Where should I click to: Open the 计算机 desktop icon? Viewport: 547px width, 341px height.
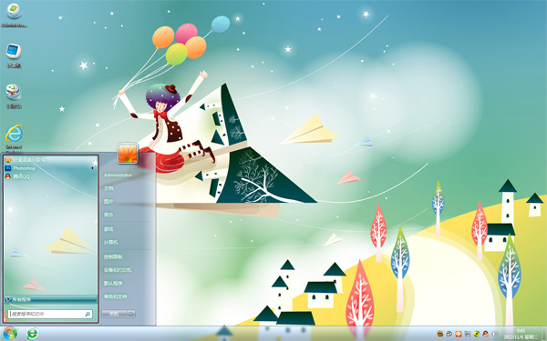click(14, 55)
